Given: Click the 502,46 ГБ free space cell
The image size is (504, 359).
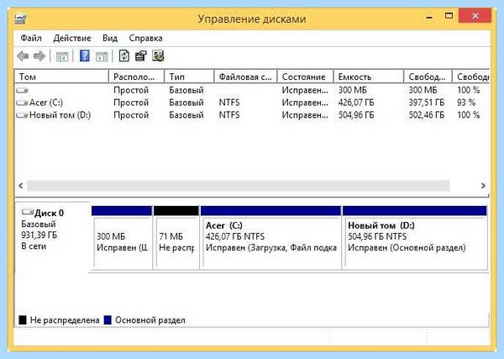Looking at the screenshot, I should click(x=427, y=115).
